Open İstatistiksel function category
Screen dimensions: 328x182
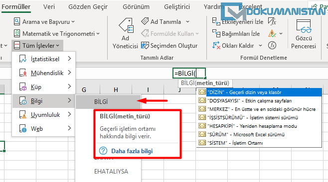click(x=44, y=59)
